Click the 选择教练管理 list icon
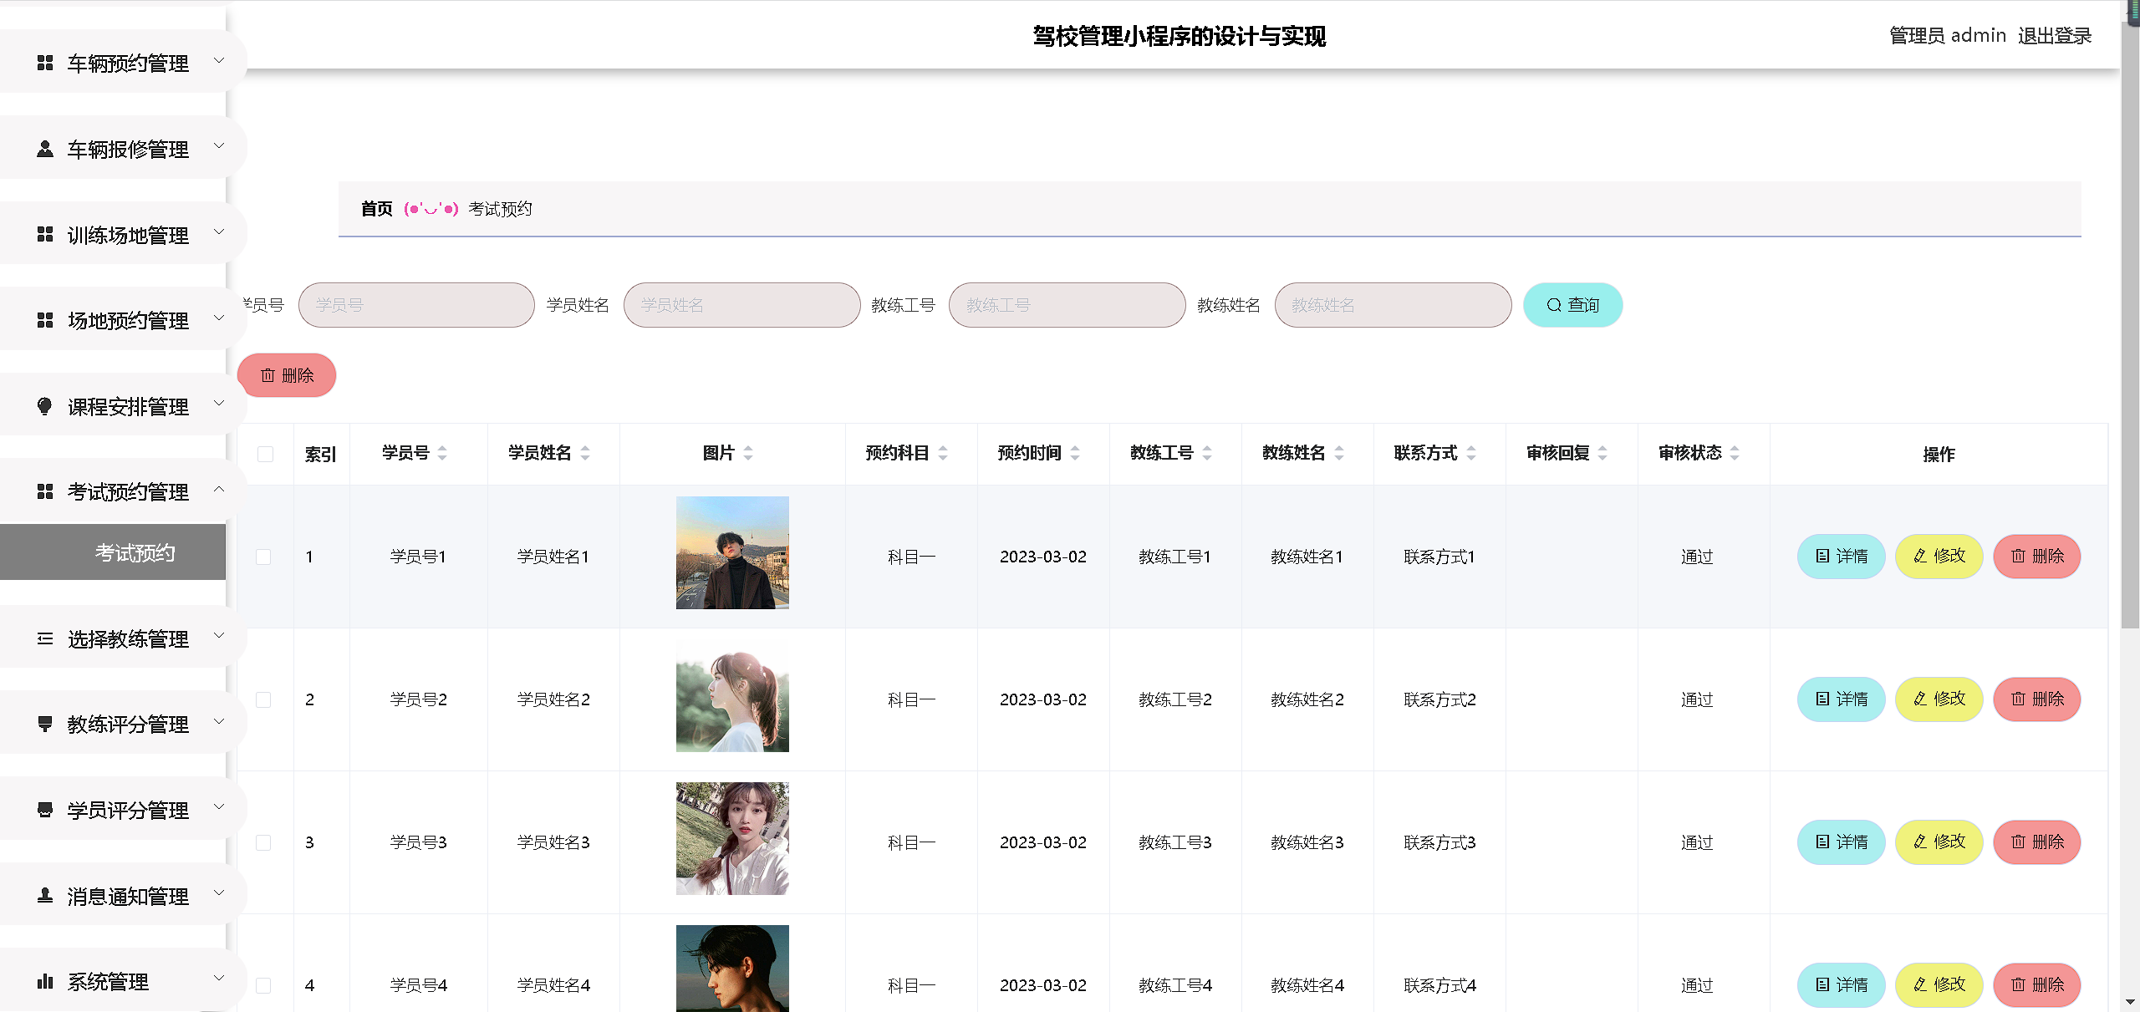Viewport: 2140px width, 1012px height. [45, 638]
